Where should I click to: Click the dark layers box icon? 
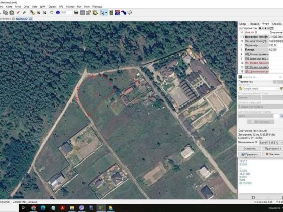point(76,13)
